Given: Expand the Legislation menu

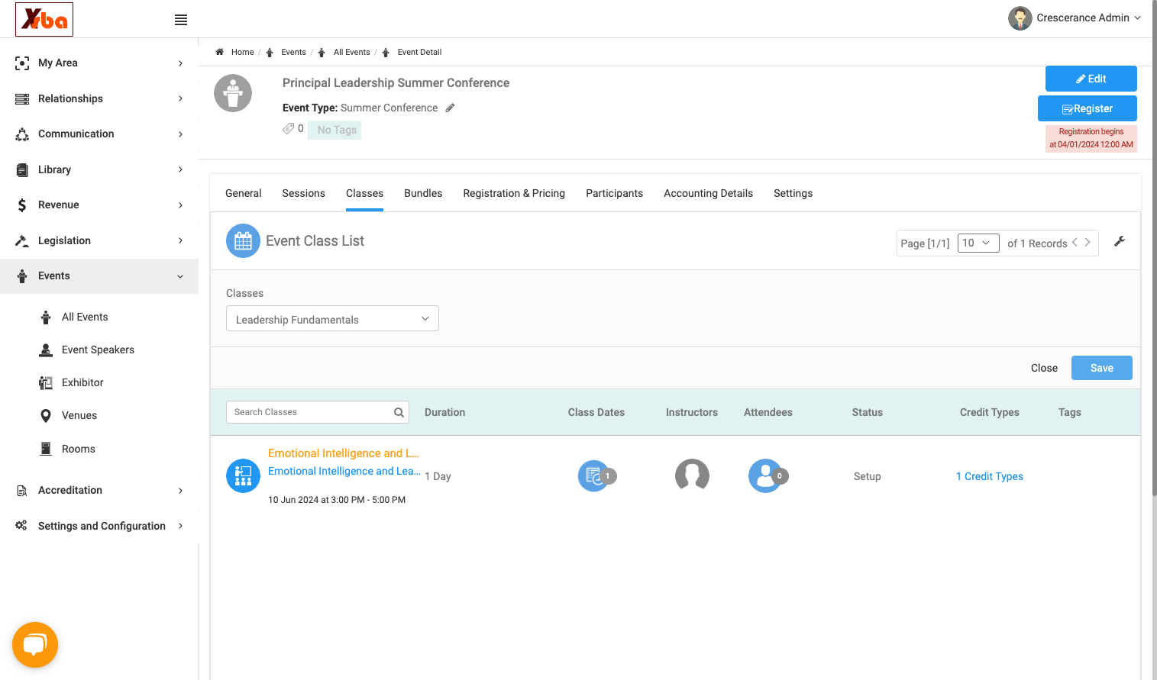Looking at the screenshot, I should (99, 240).
